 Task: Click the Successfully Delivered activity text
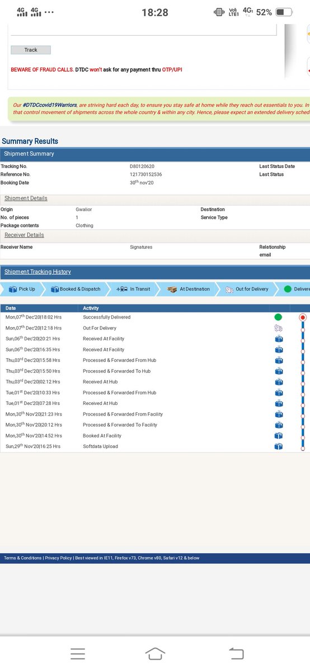point(107,317)
